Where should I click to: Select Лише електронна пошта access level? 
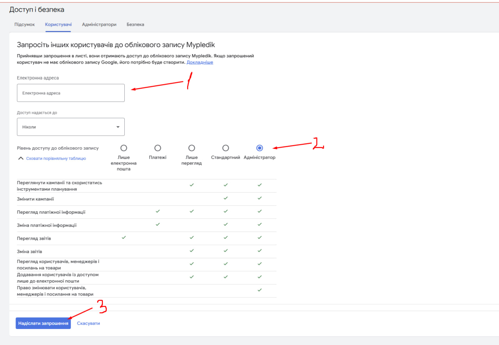pyautogui.click(x=124, y=148)
